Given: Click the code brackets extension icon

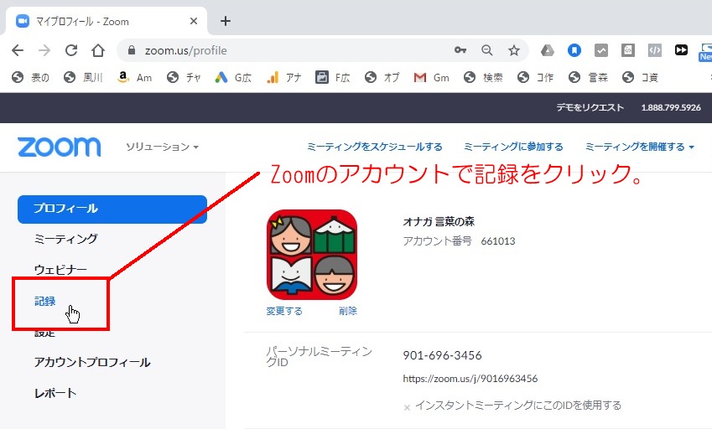Looking at the screenshot, I should [655, 50].
